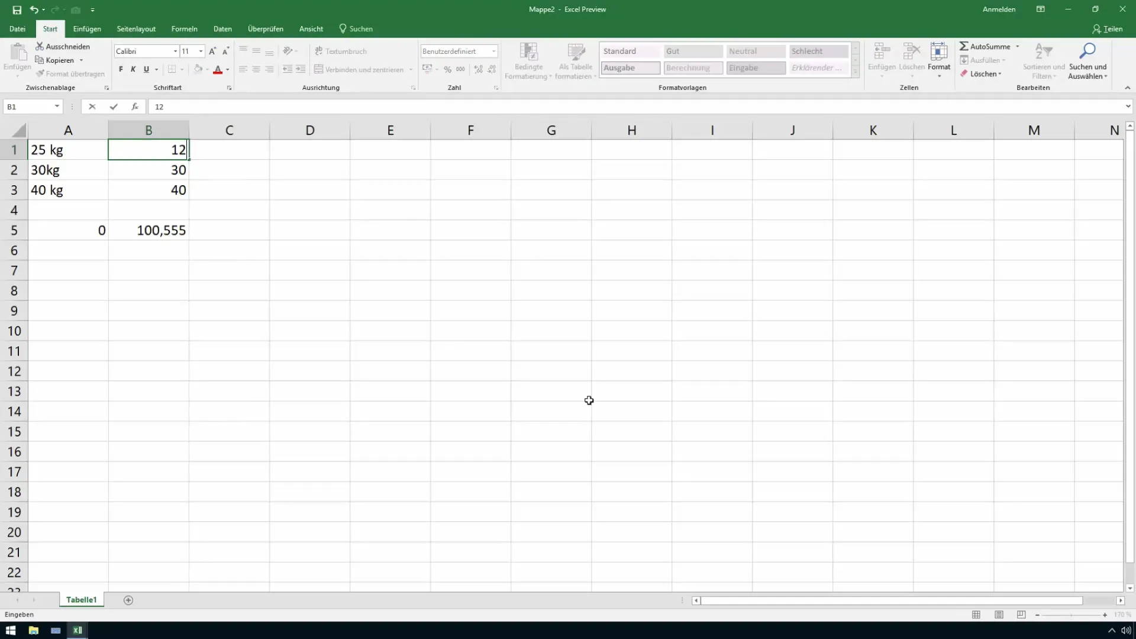Open the Start menu tab

click(x=49, y=29)
